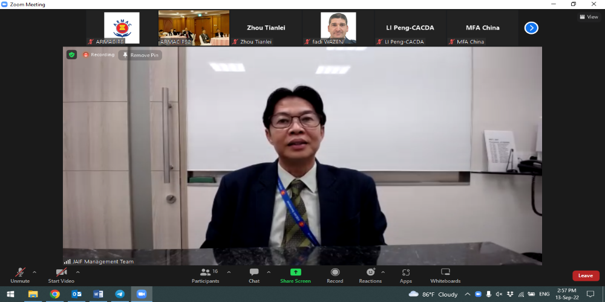Image resolution: width=605 pixels, height=302 pixels.
Task: Click the JAIF Management Team name label
Action: [x=103, y=262]
